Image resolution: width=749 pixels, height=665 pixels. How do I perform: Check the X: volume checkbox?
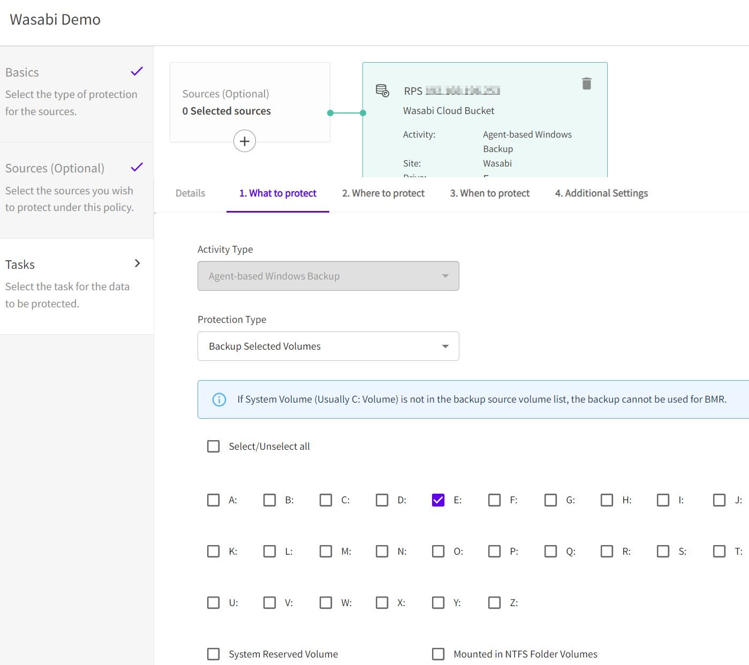[382, 603]
